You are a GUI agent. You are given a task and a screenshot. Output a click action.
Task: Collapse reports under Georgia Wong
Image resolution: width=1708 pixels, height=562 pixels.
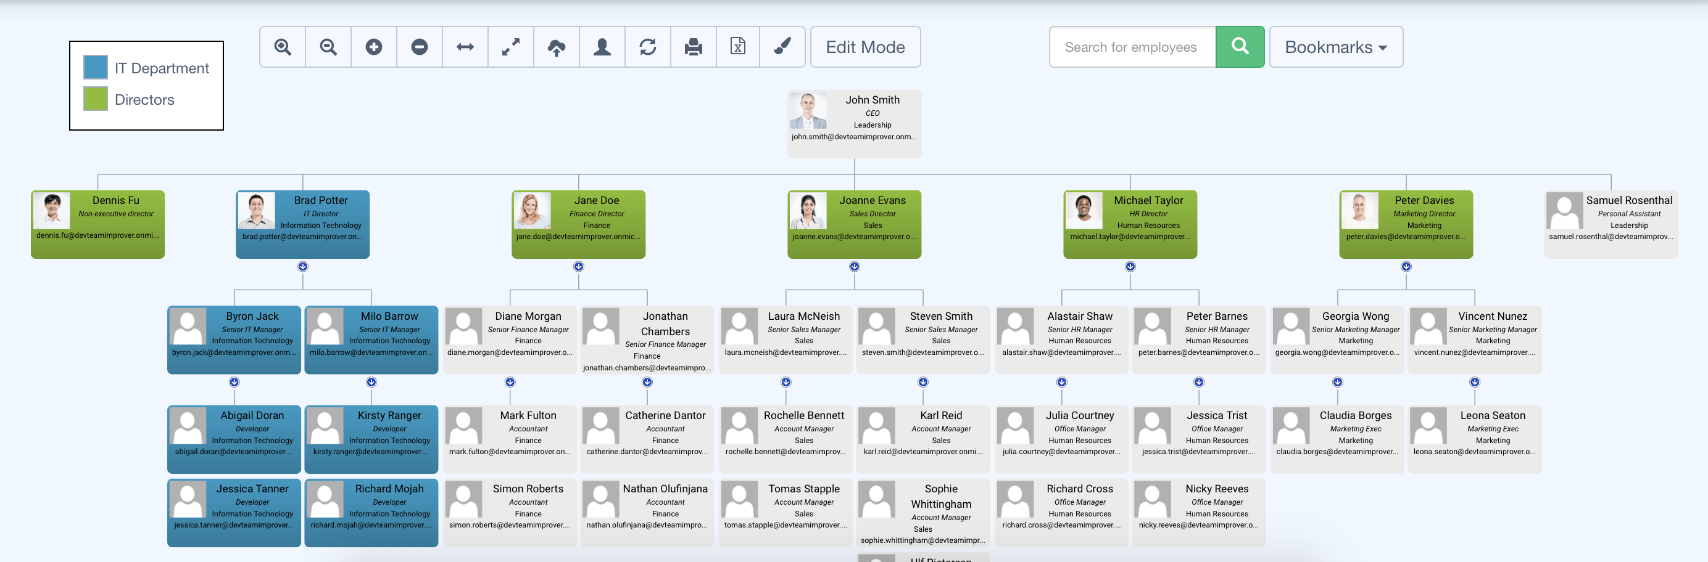(x=1337, y=382)
